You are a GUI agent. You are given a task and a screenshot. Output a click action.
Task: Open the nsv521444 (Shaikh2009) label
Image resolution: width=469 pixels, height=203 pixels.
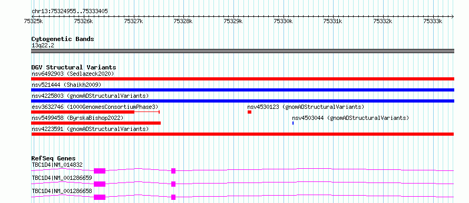click(66, 85)
